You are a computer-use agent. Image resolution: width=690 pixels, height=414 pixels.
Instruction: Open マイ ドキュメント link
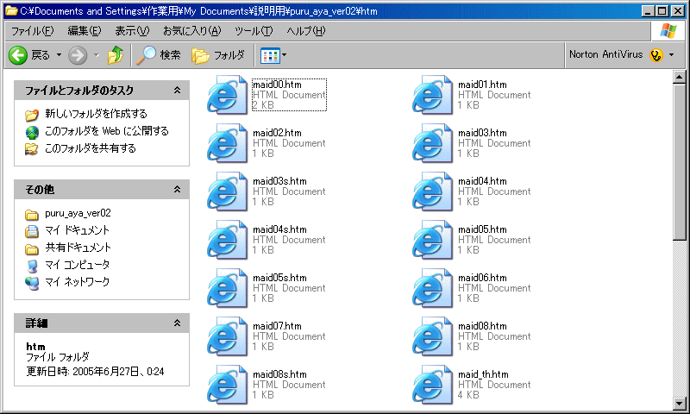pos(77,230)
